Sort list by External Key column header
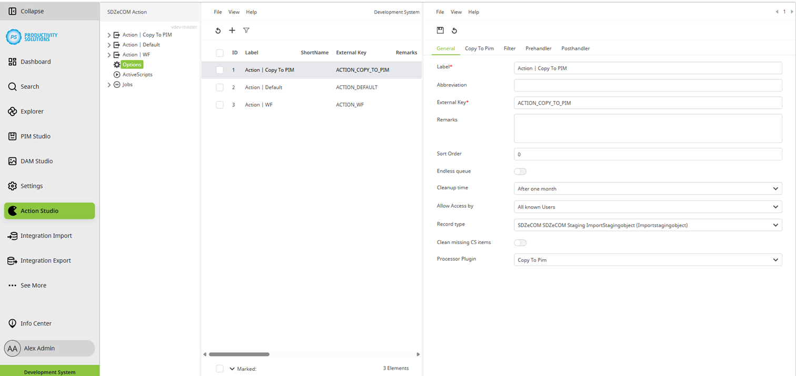 (x=351, y=53)
